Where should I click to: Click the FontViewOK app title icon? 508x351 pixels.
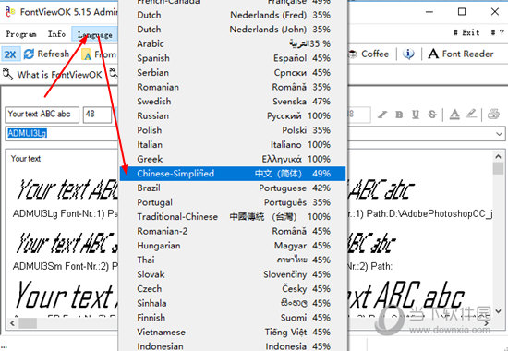coord(10,12)
